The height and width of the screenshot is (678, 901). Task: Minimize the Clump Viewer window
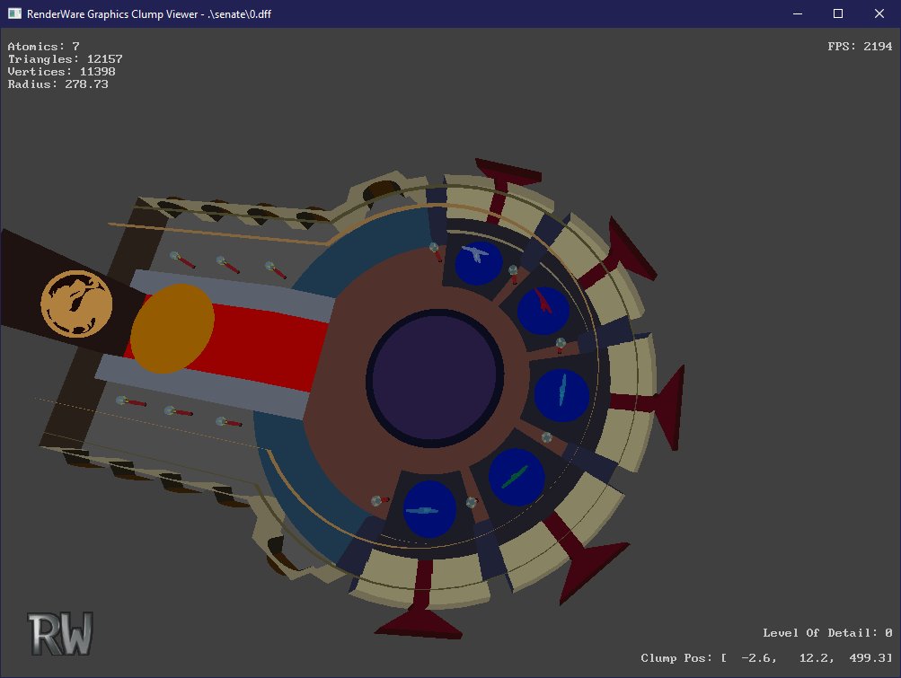coord(797,13)
